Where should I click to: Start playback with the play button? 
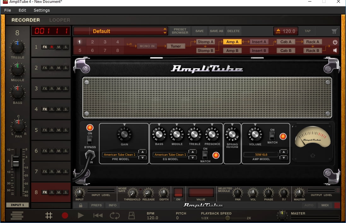(81, 215)
